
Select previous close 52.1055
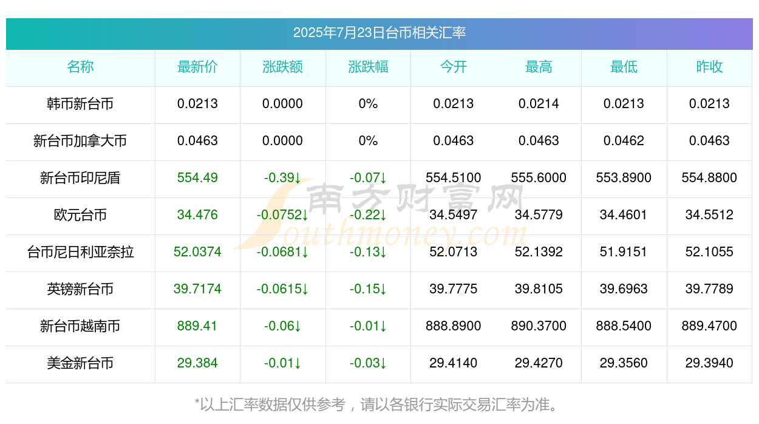pyautogui.click(x=709, y=252)
